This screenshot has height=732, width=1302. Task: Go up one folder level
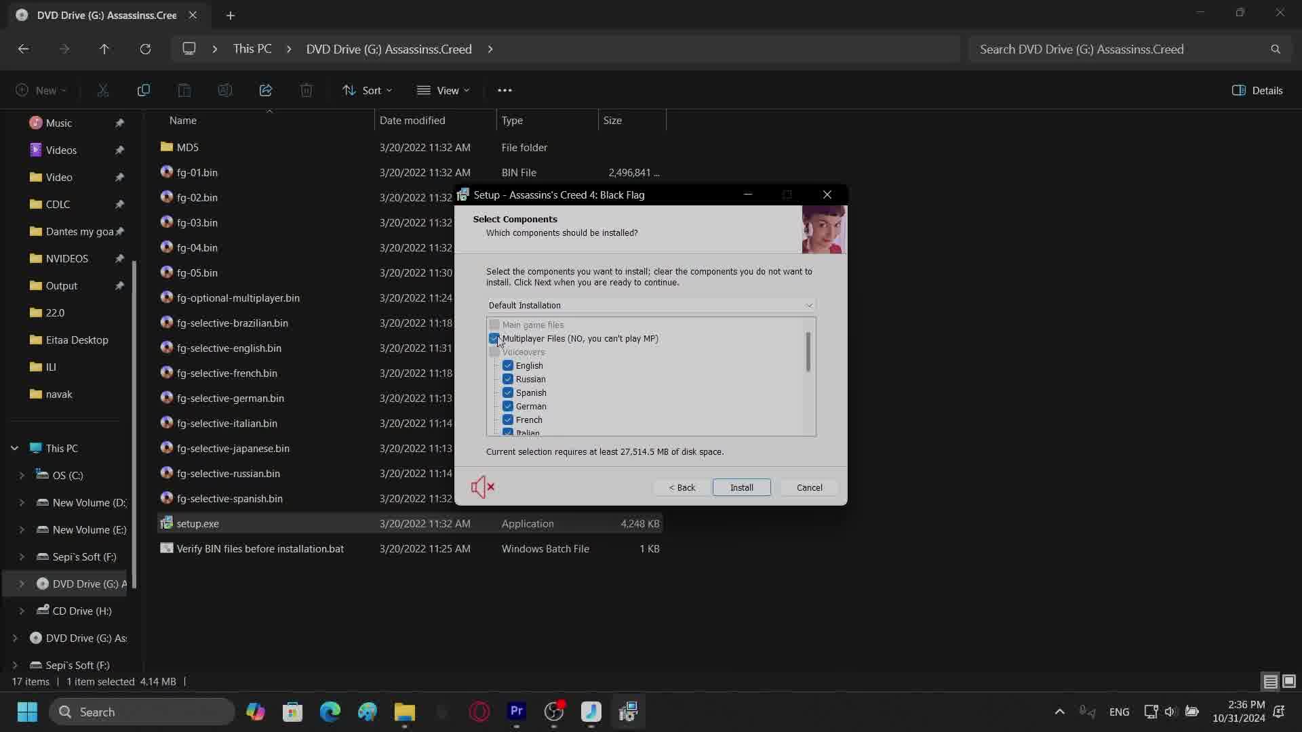[x=104, y=49]
